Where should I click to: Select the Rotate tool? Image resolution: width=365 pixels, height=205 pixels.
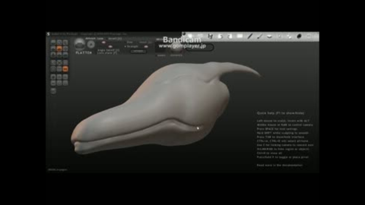(59, 42)
